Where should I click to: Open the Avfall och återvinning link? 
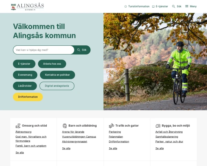tap(169, 132)
